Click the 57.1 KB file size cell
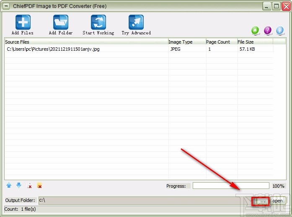This screenshot has height=217, width=292. [247, 49]
